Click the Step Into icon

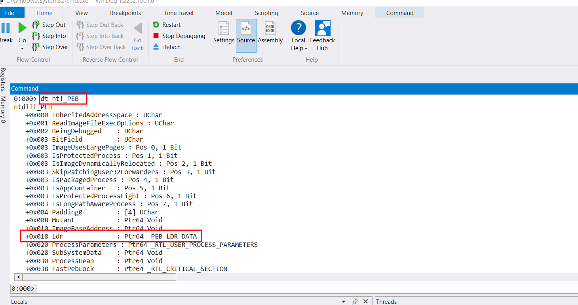click(36, 36)
